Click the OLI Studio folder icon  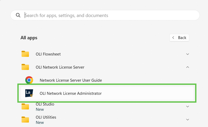25,106
